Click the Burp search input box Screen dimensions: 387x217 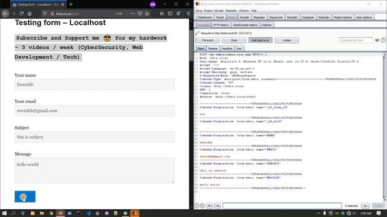coord(282,206)
